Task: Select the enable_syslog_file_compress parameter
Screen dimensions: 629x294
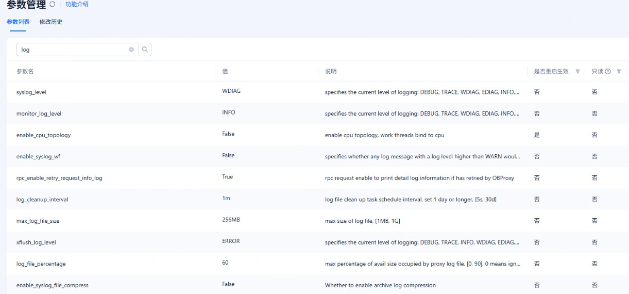Action: point(53,286)
